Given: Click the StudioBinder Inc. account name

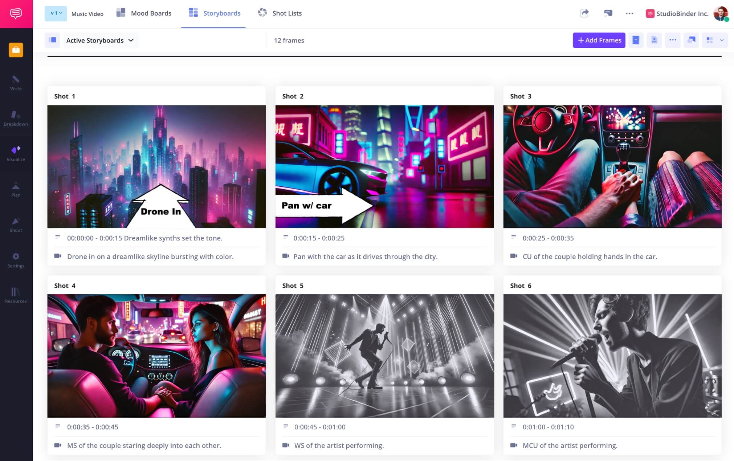Looking at the screenshot, I should click(x=682, y=13).
